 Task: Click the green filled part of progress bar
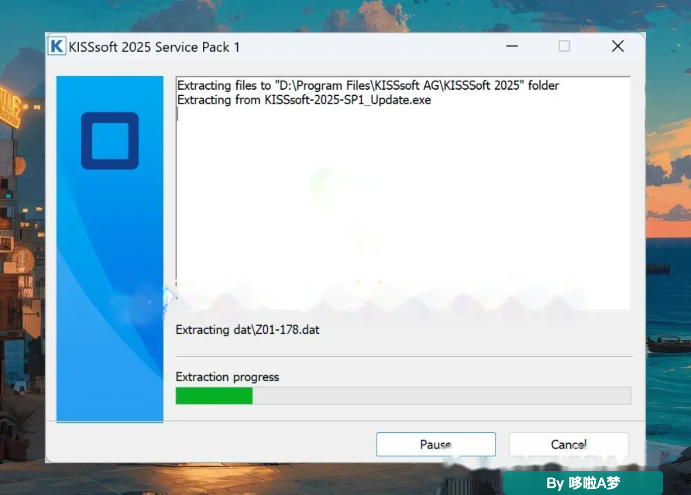click(x=214, y=396)
